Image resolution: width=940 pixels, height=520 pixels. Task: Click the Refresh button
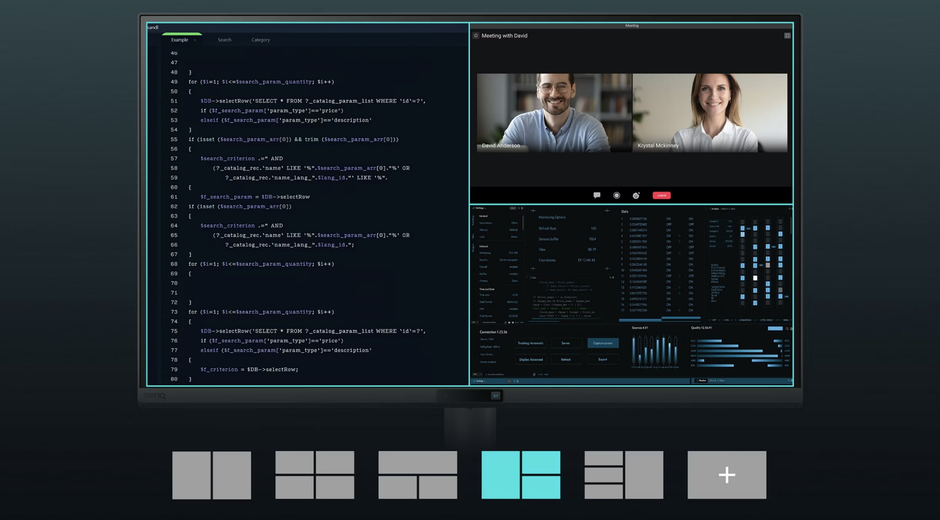566,359
